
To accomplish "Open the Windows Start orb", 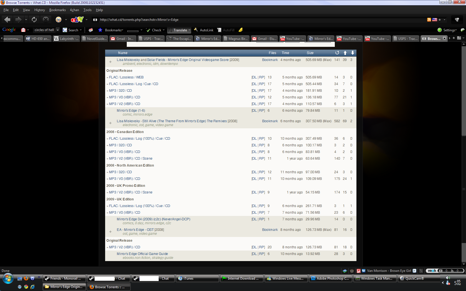I will click(x=8, y=279).
